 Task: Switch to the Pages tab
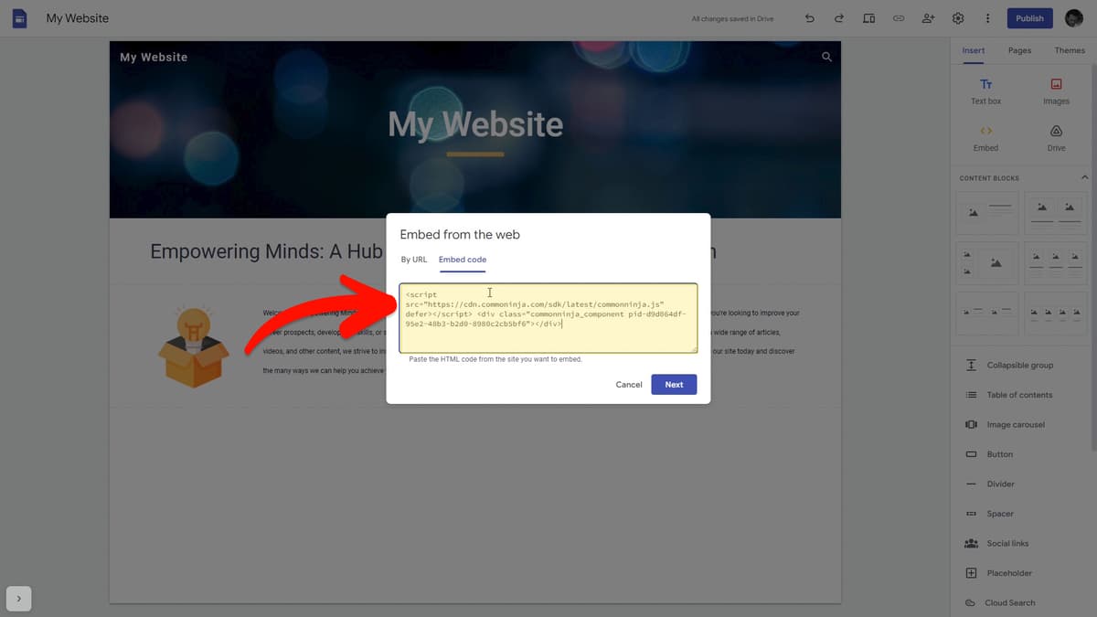point(1019,50)
